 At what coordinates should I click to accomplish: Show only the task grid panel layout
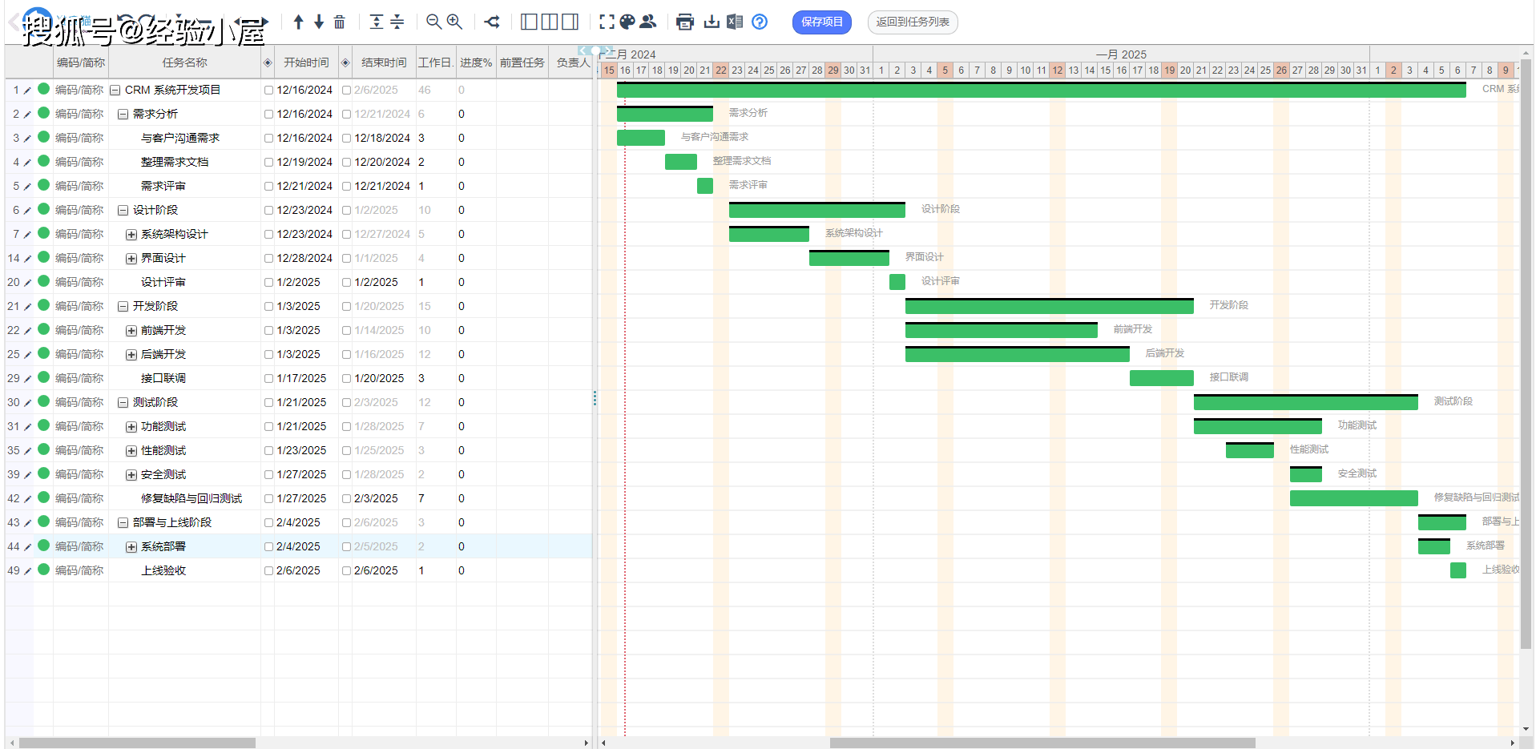point(529,22)
